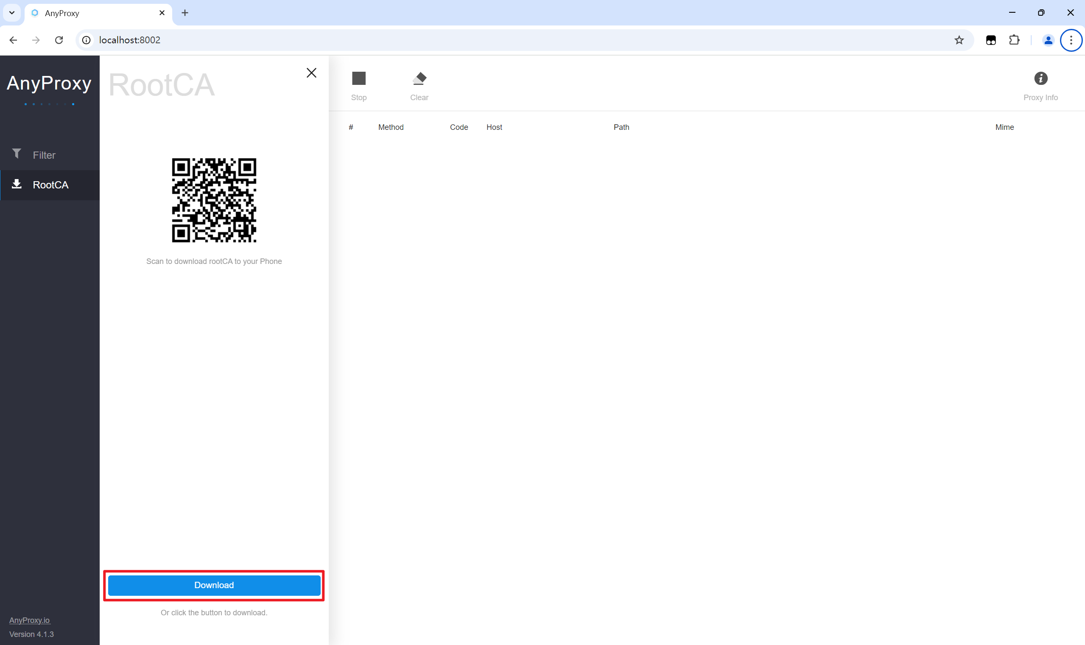Expand the tab search dropdown

pos(12,13)
